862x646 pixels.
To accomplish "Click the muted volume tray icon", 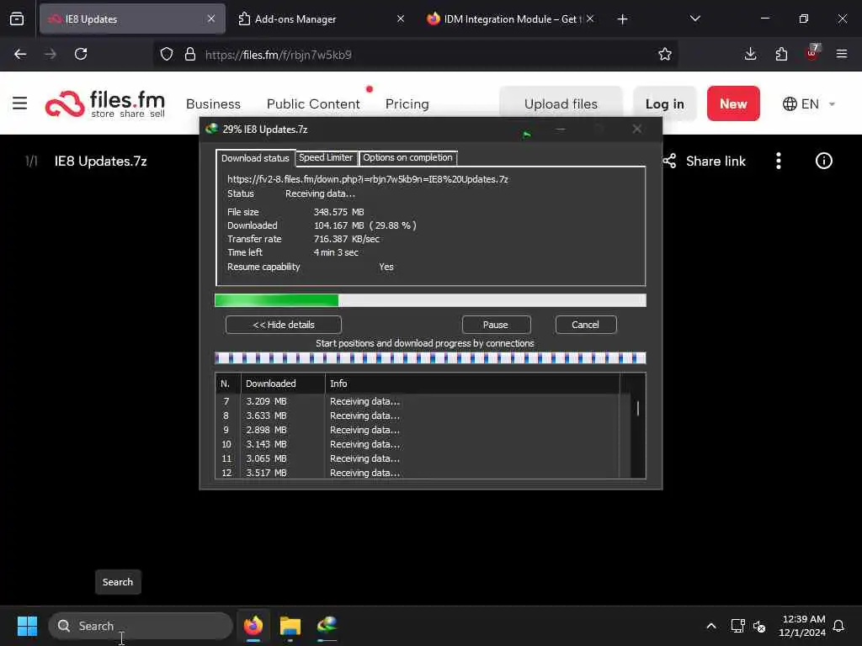I will [x=759, y=626].
